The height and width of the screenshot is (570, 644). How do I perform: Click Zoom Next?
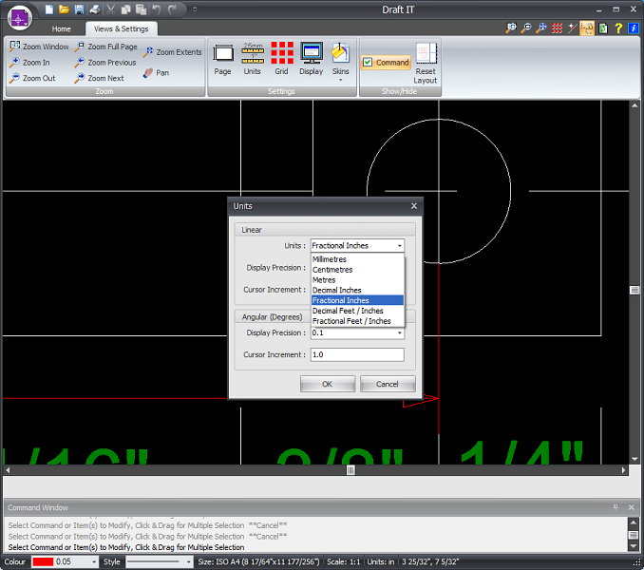coord(99,78)
